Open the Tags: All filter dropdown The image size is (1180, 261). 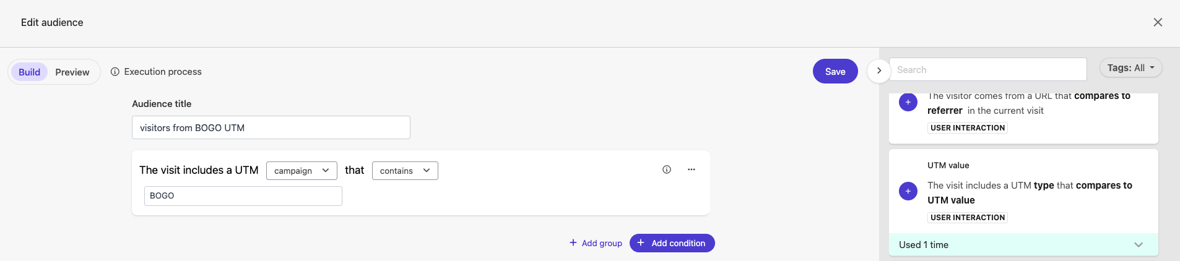pos(1130,68)
